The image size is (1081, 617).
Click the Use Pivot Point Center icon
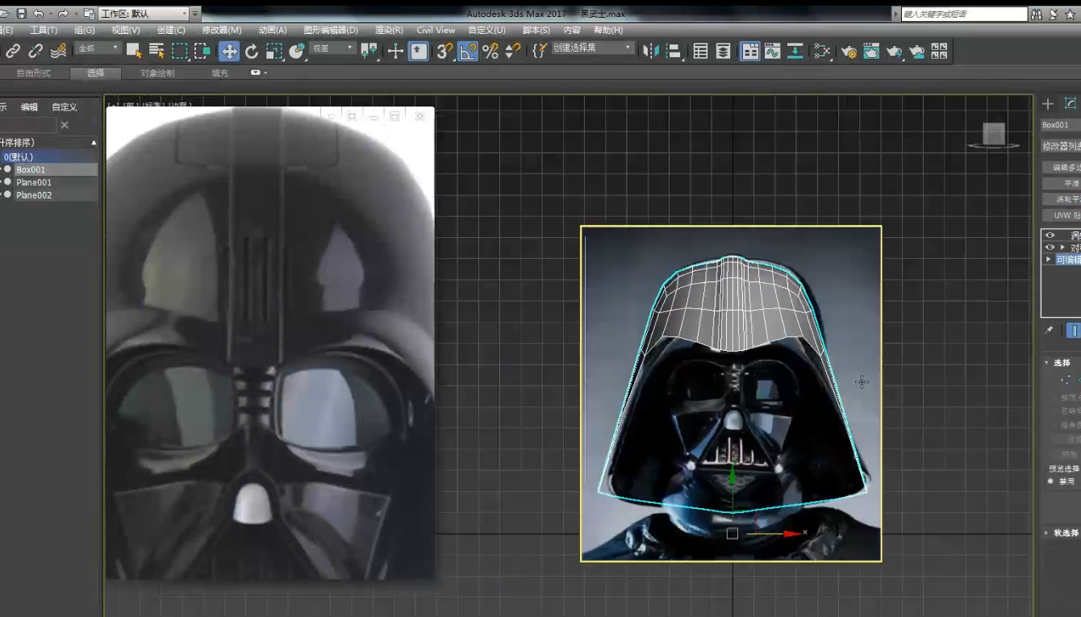pyautogui.click(x=369, y=51)
